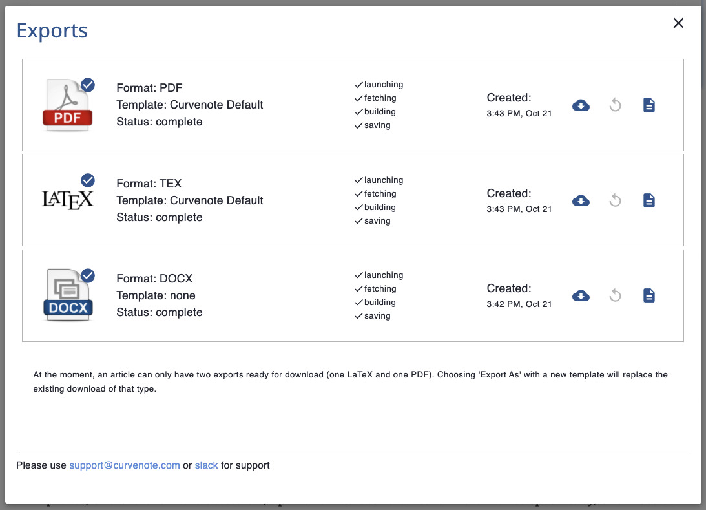Close the Exports dialog
This screenshot has height=510, width=706.
pyautogui.click(x=678, y=23)
